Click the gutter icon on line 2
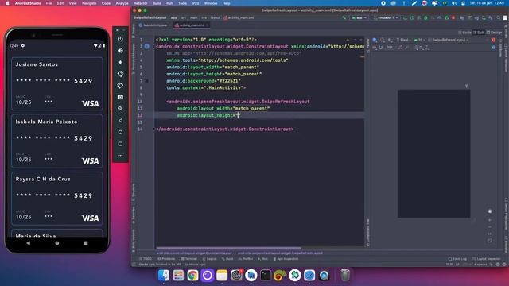Viewport: 509px width, 286px height. point(146,46)
